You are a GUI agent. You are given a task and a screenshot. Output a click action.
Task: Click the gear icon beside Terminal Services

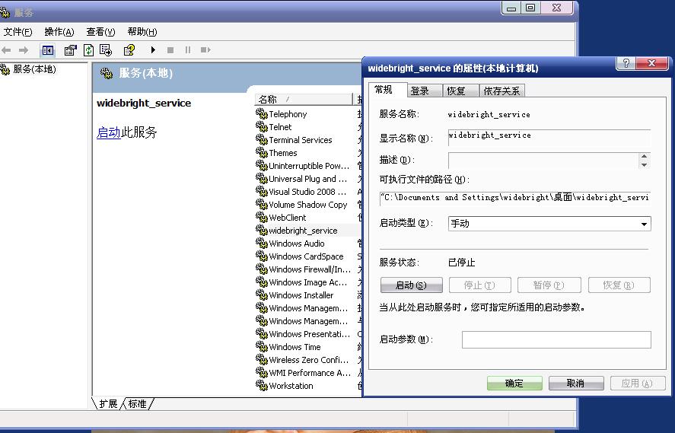point(262,139)
